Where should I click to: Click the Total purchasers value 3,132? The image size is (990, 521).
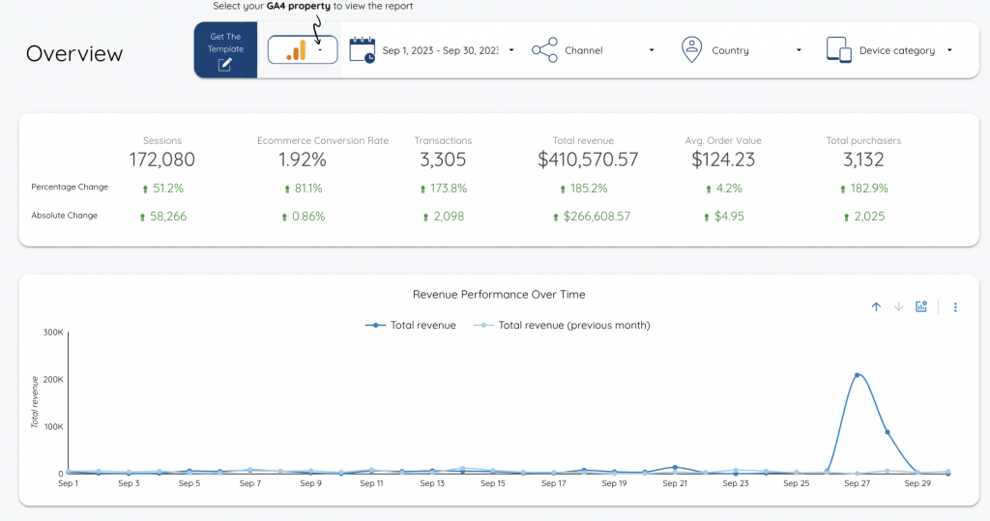click(863, 159)
